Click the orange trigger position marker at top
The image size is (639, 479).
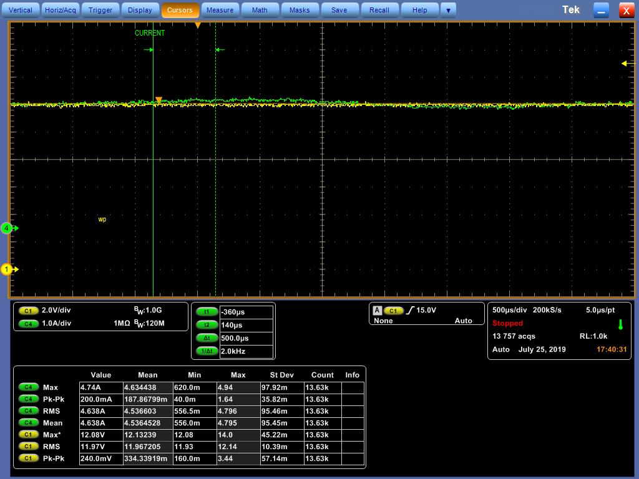pyautogui.click(x=198, y=26)
